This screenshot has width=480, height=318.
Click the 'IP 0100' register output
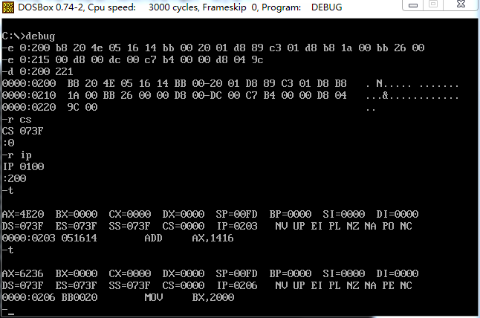[x=23, y=166]
